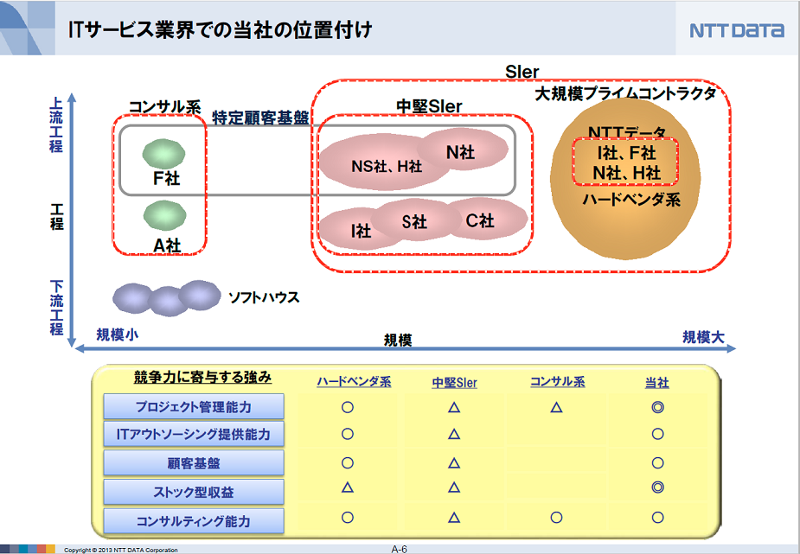This screenshot has width=800, height=554.
Task: Click the 特定顧客基盤 label
Action: [x=260, y=118]
